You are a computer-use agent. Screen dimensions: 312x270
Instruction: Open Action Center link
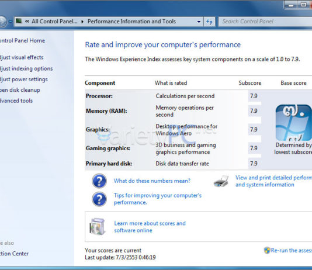pyautogui.click(x=14, y=254)
